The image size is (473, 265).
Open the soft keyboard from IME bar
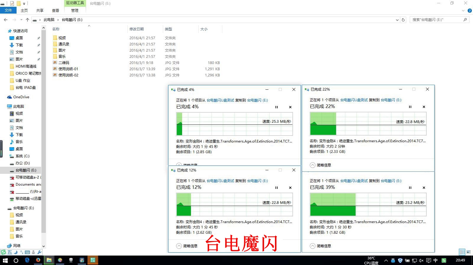pyautogui.click(x=27, y=252)
